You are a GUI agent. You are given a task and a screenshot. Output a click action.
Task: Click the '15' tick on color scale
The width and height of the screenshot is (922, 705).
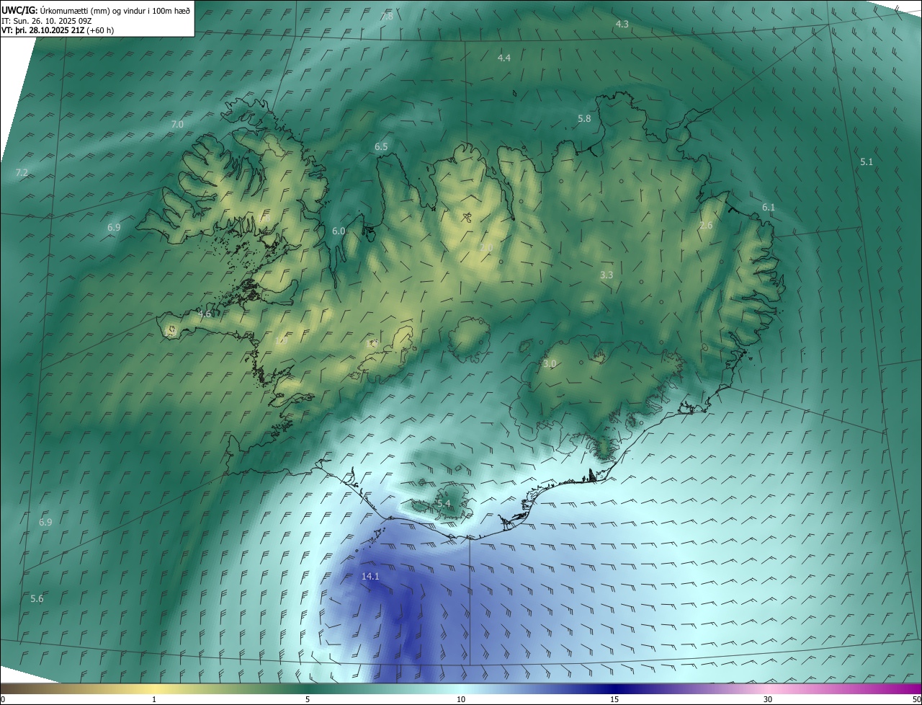[x=614, y=699]
